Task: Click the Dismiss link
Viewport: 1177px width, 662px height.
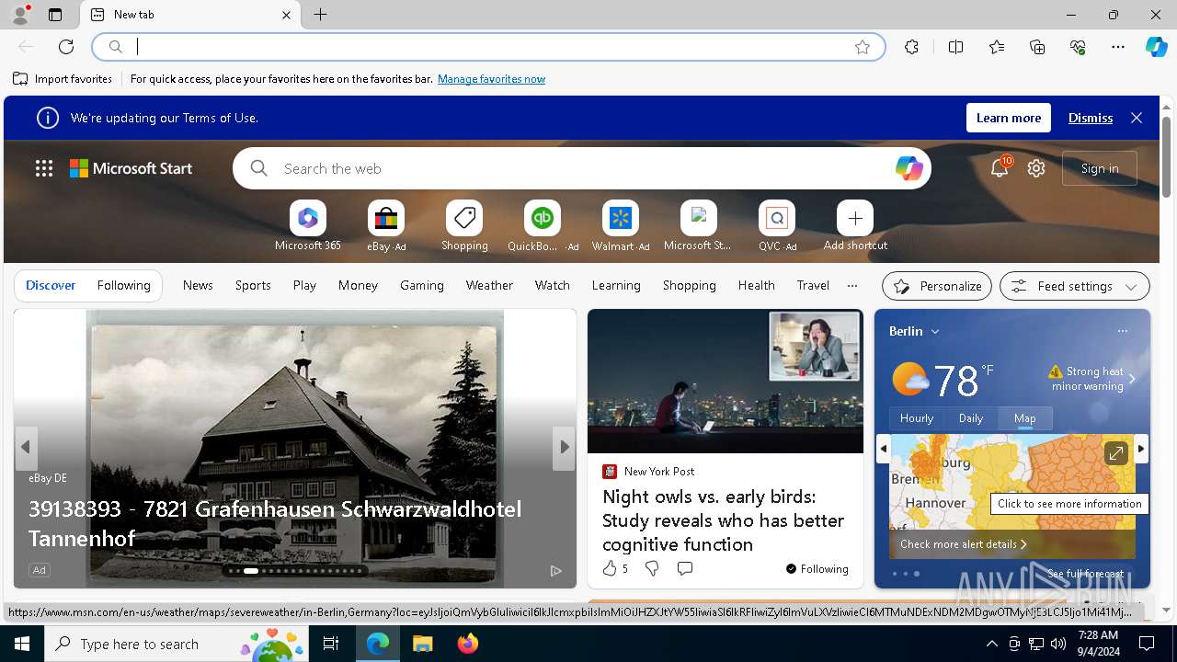Action: [1091, 118]
